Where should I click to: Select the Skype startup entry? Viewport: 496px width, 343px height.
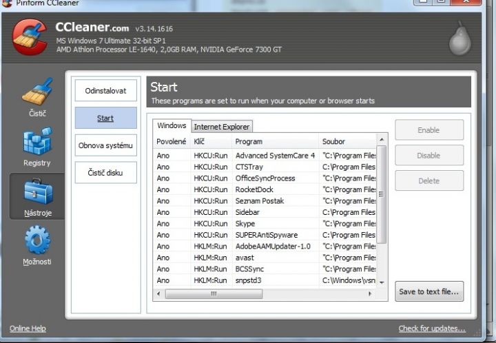point(265,224)
